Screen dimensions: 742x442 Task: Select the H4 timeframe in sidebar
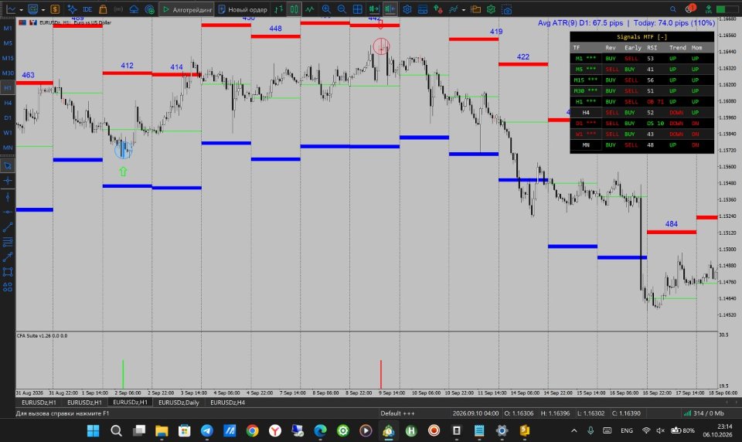[8, 103]
